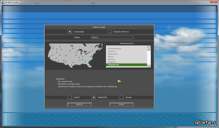Click the green Charleston marker on the map

pos(89,61)
